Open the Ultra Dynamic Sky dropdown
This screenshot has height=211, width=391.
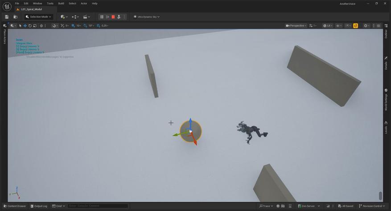[147, 16]
